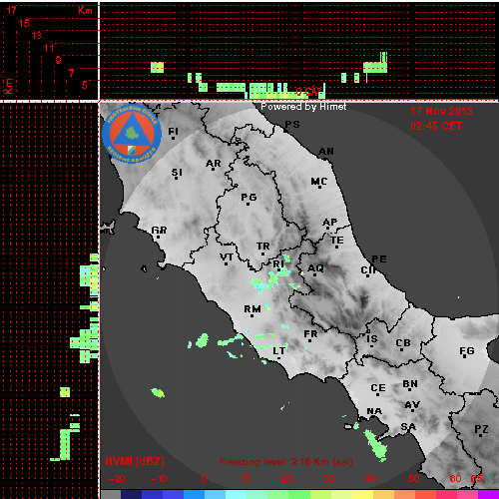Image resolution: width=499 pixels, height=499 pixels.
Task: Click the '7' height axis label
Action: coord(71,73)
